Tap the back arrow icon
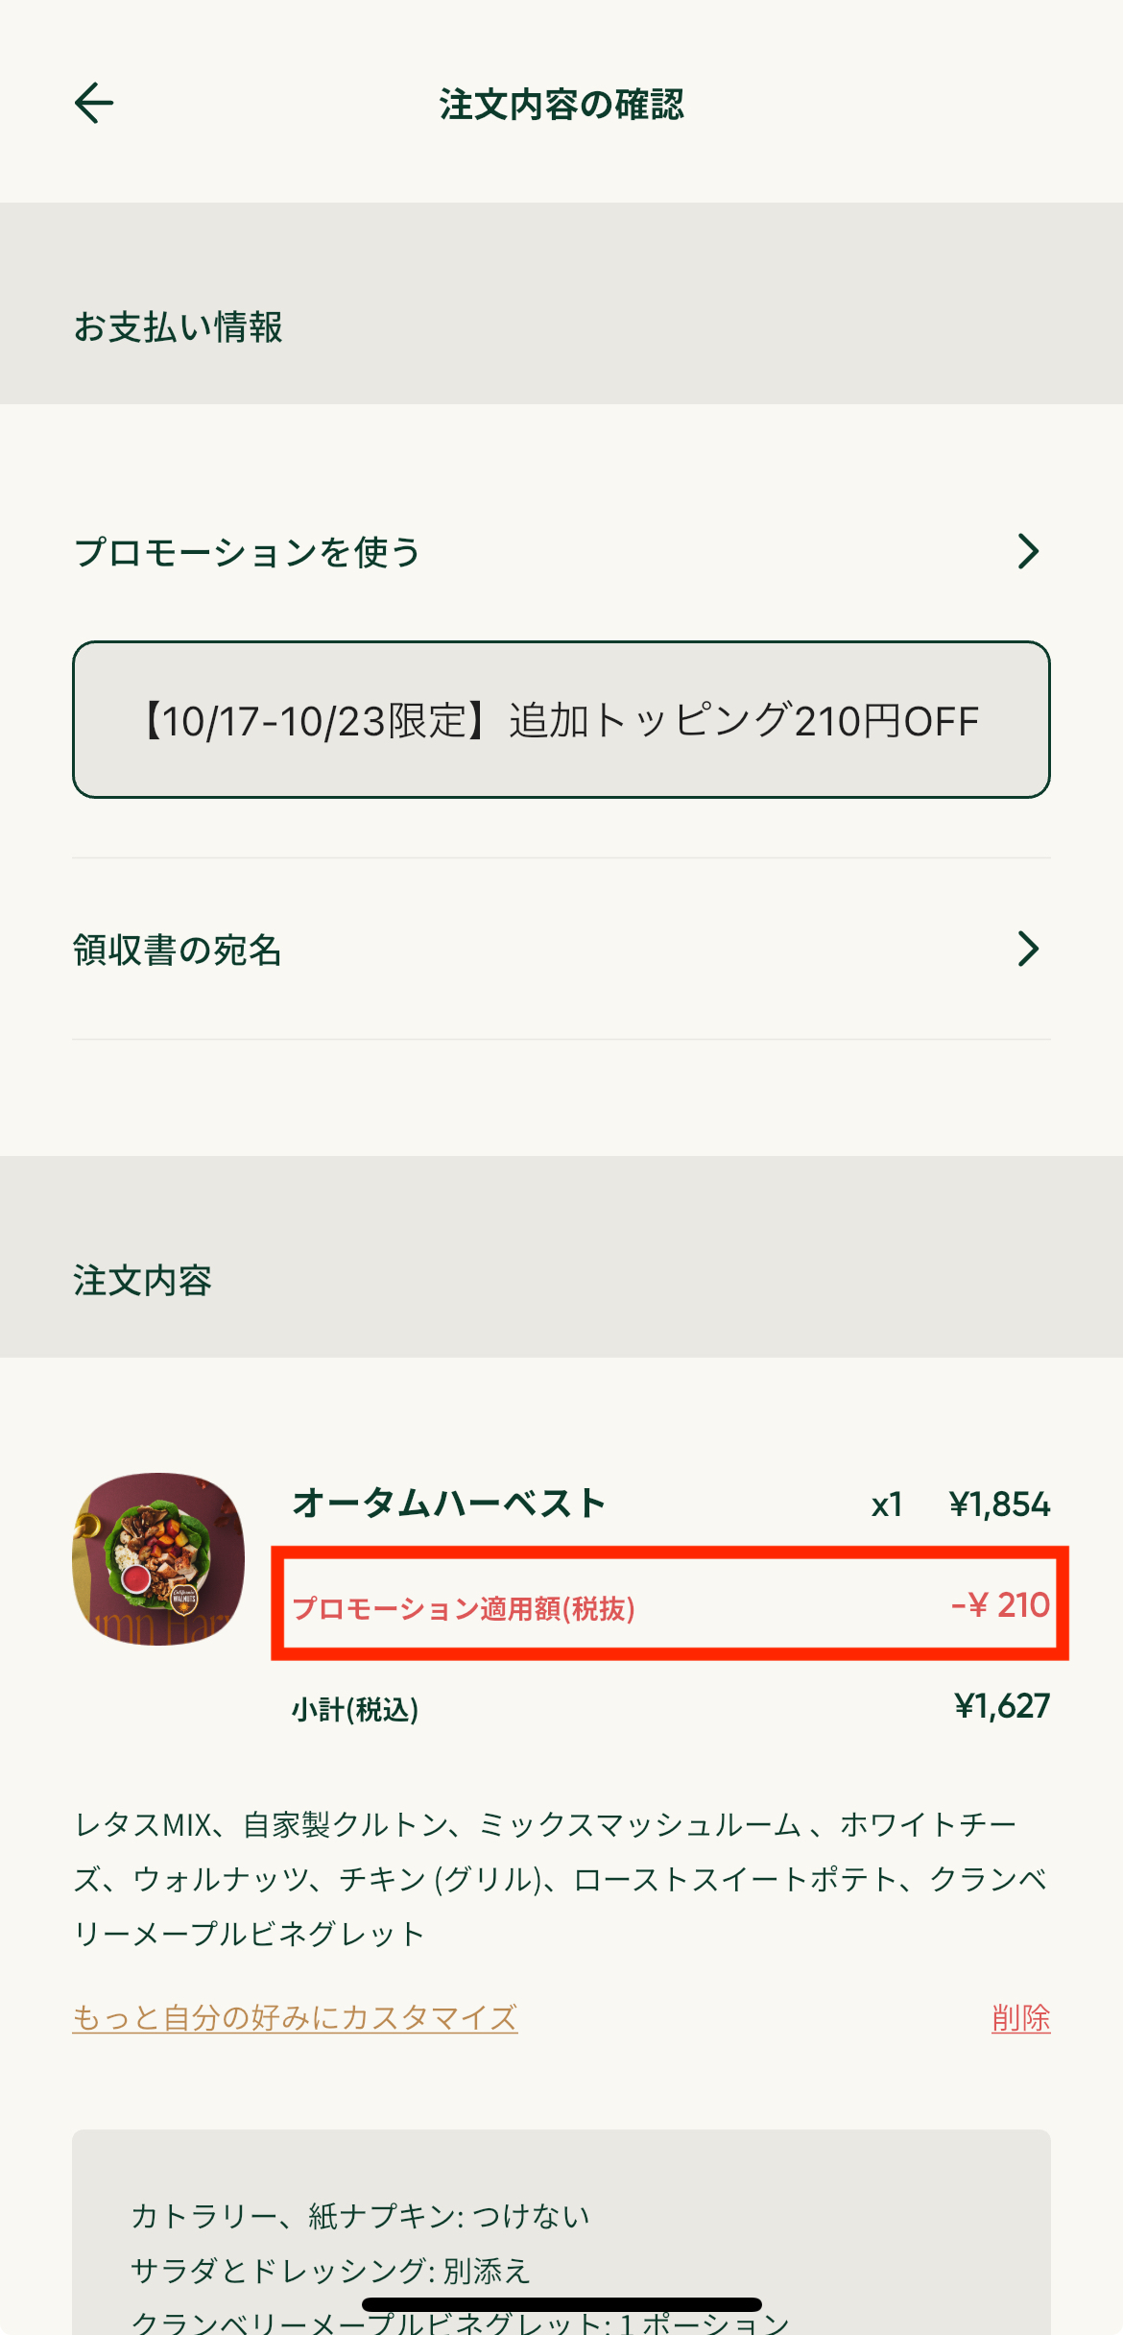Screen dimensions: 1123x2335 pyautogui.click(x=94, y=104)
